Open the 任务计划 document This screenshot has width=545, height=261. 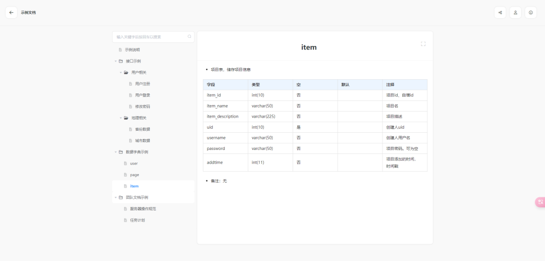point(137,220)
